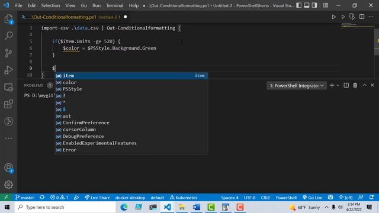
Task: Open the new terminal launch profile dropdown
Action: [x=338, y=85]
